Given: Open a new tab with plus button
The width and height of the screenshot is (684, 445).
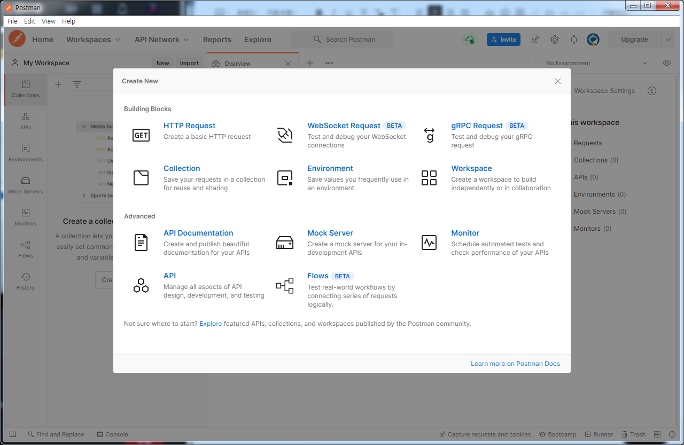Looking at the screenshot, I should (310, 63).
